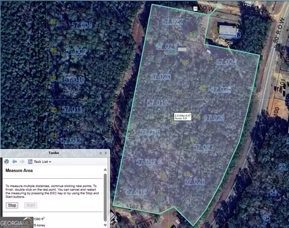Click the Task List clipboard icon
This screenshot has height=228, width=289.
(30, 162)
